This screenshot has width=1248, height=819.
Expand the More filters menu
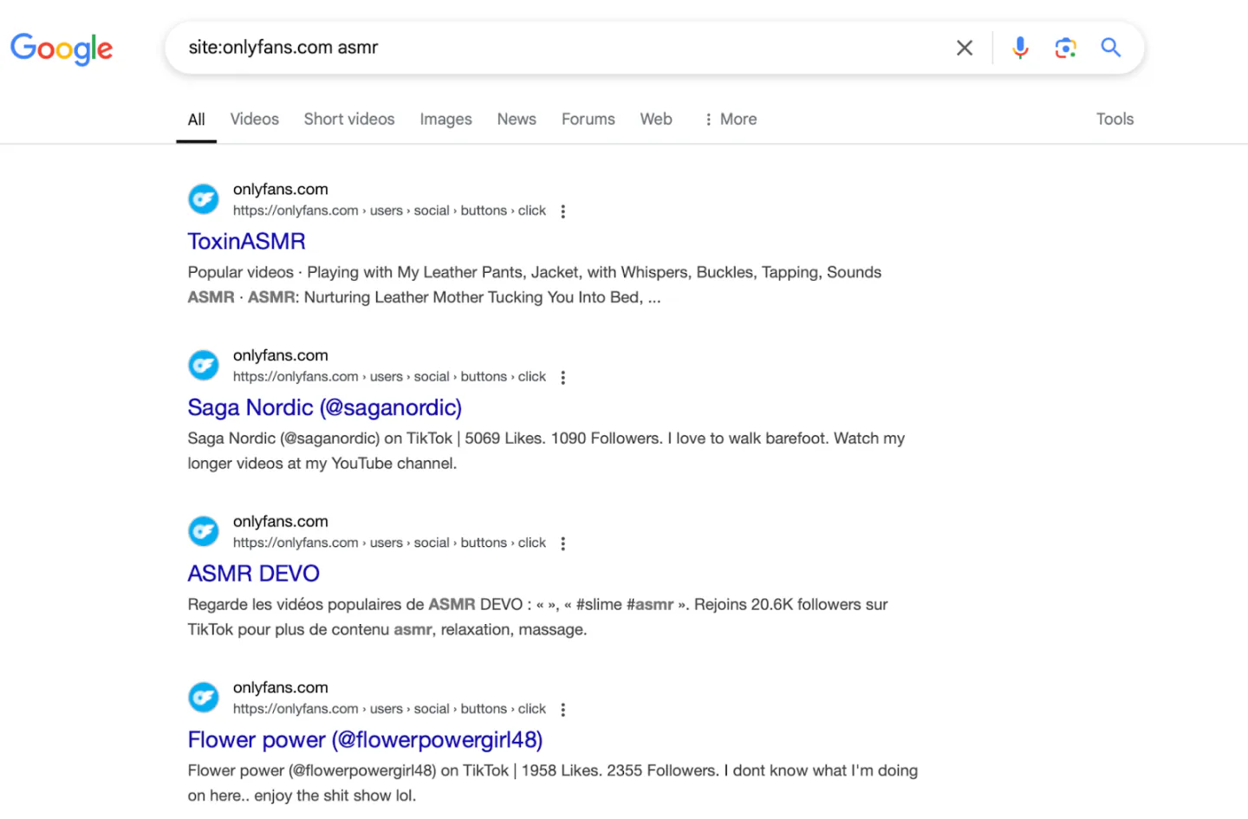pyautogui.click(x=731, y=120)
